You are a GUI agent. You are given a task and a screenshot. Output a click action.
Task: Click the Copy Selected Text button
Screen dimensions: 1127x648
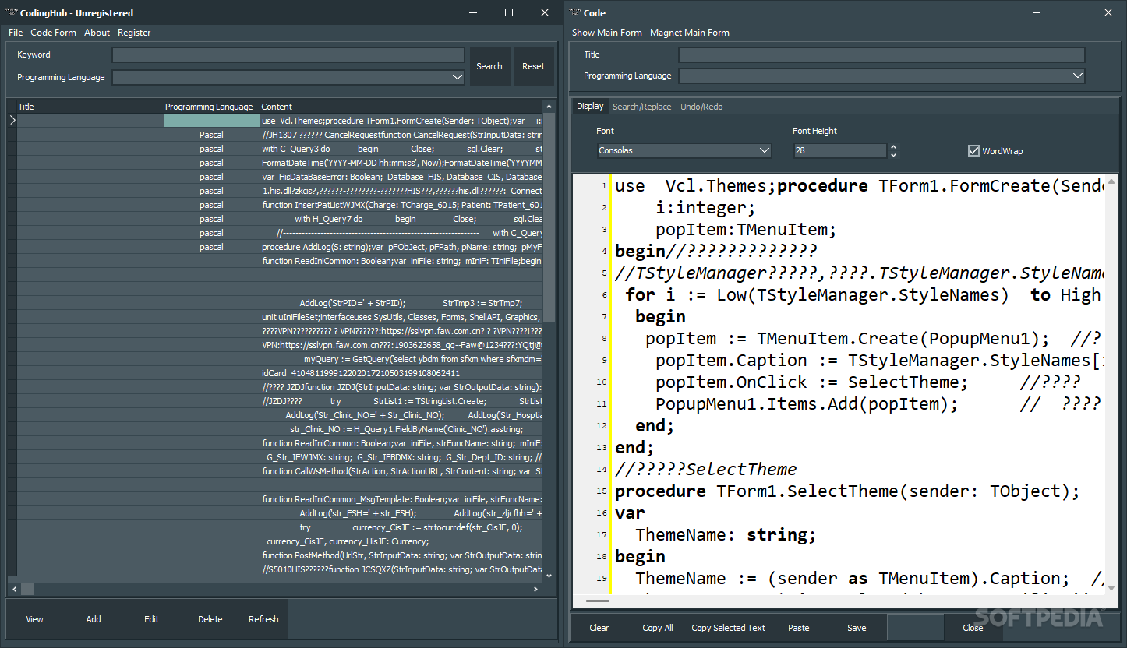[729, 628]
